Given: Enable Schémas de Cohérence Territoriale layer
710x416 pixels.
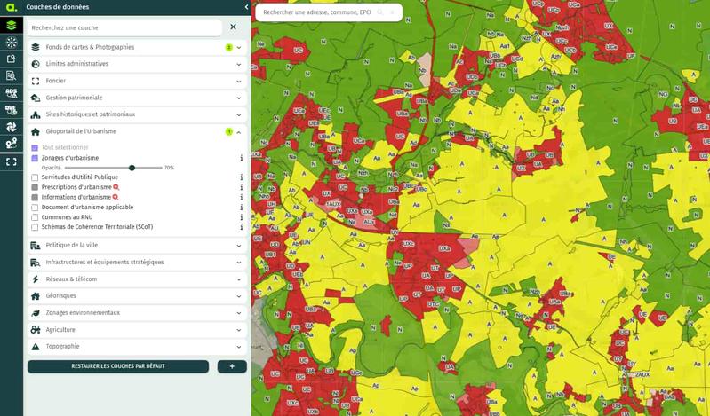Looking at the screenshot, I should pos(35,227).
